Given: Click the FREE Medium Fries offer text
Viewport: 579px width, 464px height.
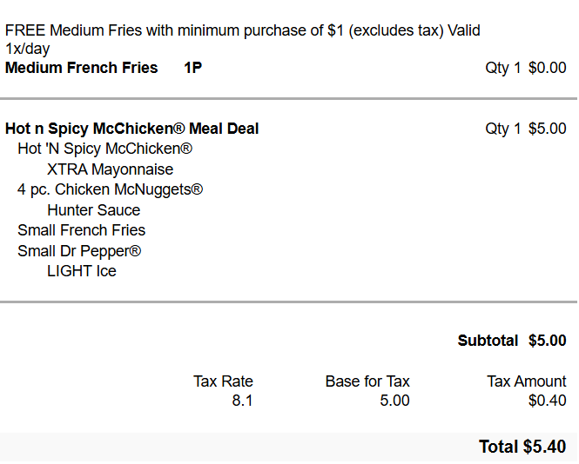Looking at the screenshot, I should (x=242, y=31).
